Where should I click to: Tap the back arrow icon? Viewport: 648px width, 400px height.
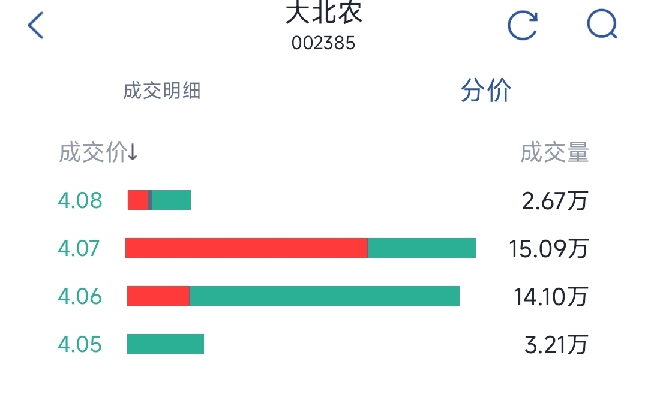[35, 25]
